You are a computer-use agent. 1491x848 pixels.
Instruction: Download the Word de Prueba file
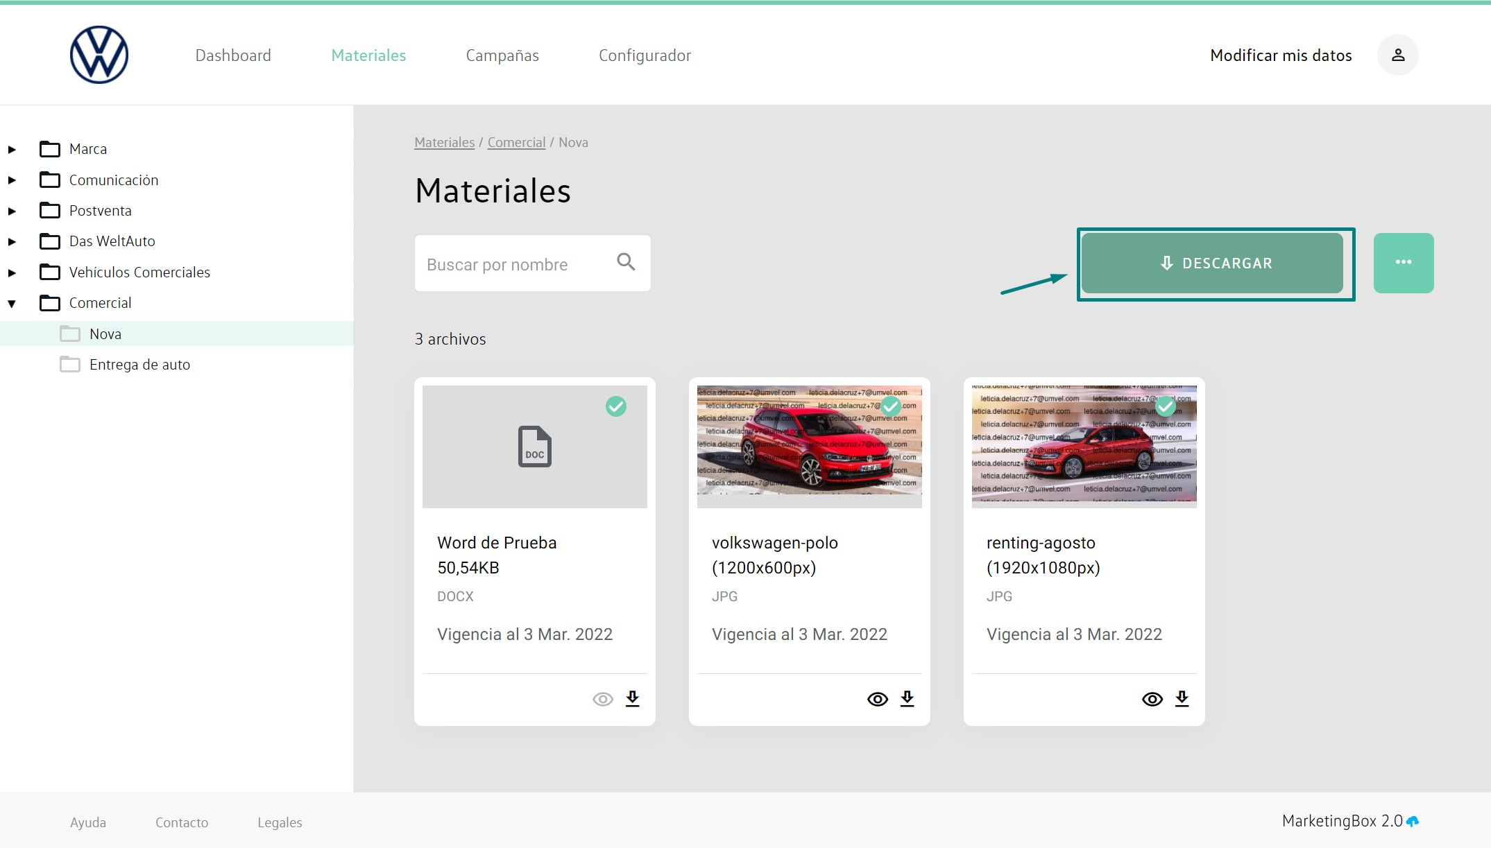click(x=632, y=698)
